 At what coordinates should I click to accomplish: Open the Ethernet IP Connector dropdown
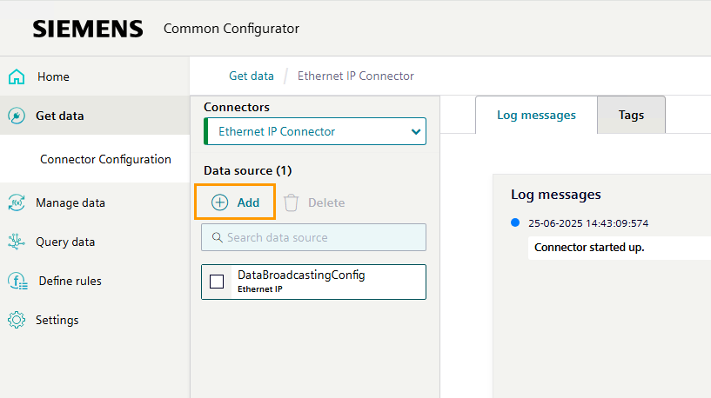(x=315, y=131)
